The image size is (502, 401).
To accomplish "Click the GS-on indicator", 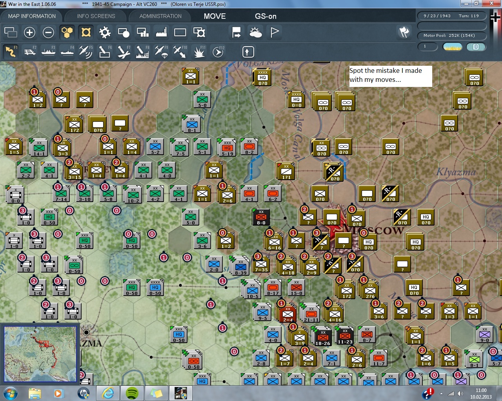I will point(266,16).
